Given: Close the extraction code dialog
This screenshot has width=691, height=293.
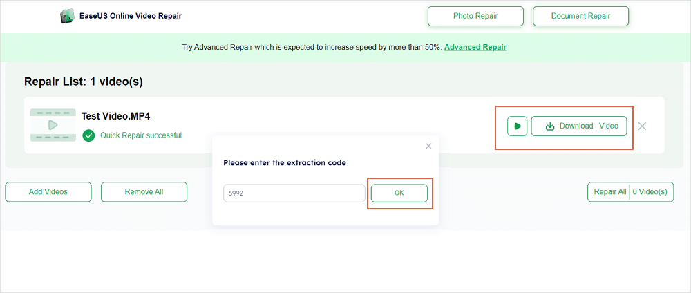Looking at the screenshot, I should point(428,146).
